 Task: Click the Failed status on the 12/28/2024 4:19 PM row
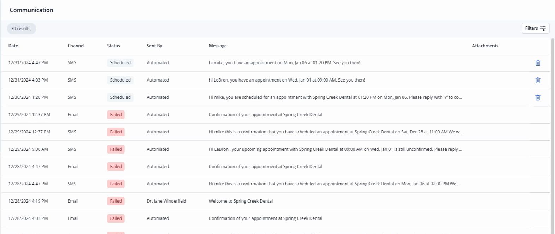116,201
